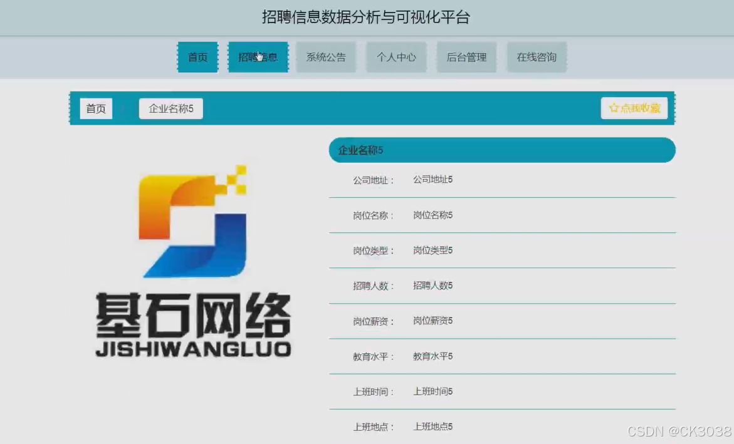Image resolution: width=734 pixels, height=444 pixels.
Task: Select the 岗位名称5 value text
Action: coord(433,215)
